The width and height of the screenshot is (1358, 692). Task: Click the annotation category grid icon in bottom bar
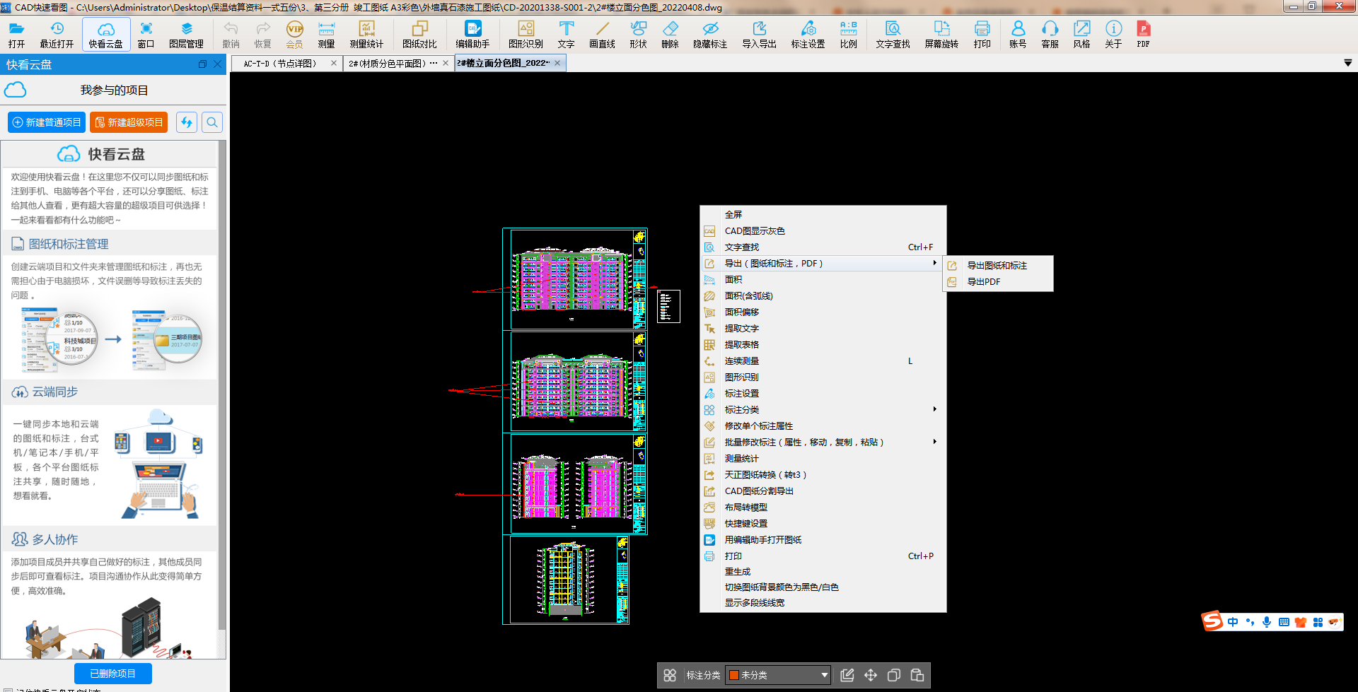pos(670,675)
